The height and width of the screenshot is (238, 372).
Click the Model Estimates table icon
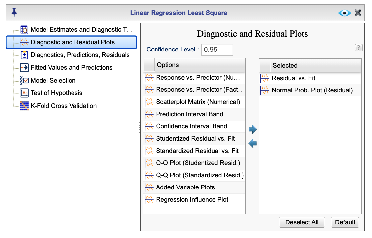pyautogui.click(x=24, y=29)
